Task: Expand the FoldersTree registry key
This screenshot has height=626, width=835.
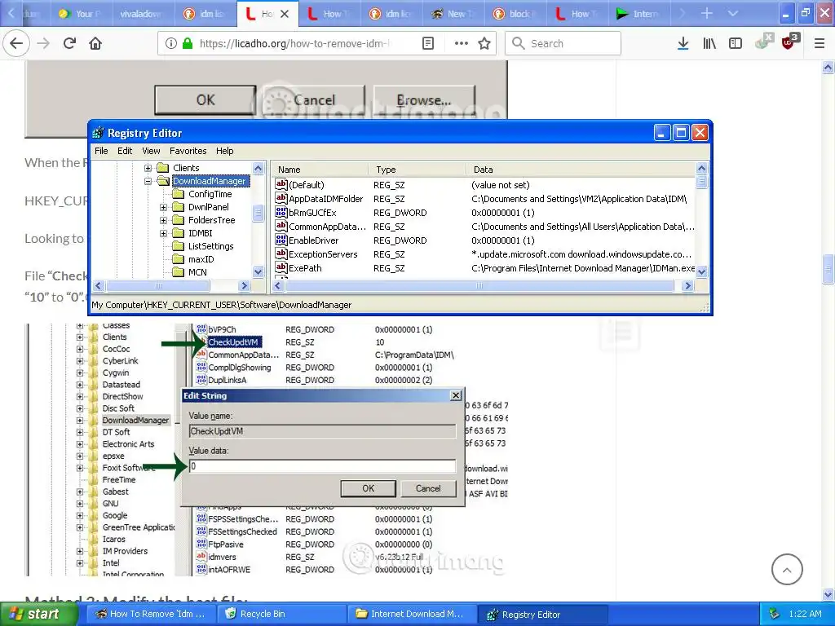Action: pos(163,220)
